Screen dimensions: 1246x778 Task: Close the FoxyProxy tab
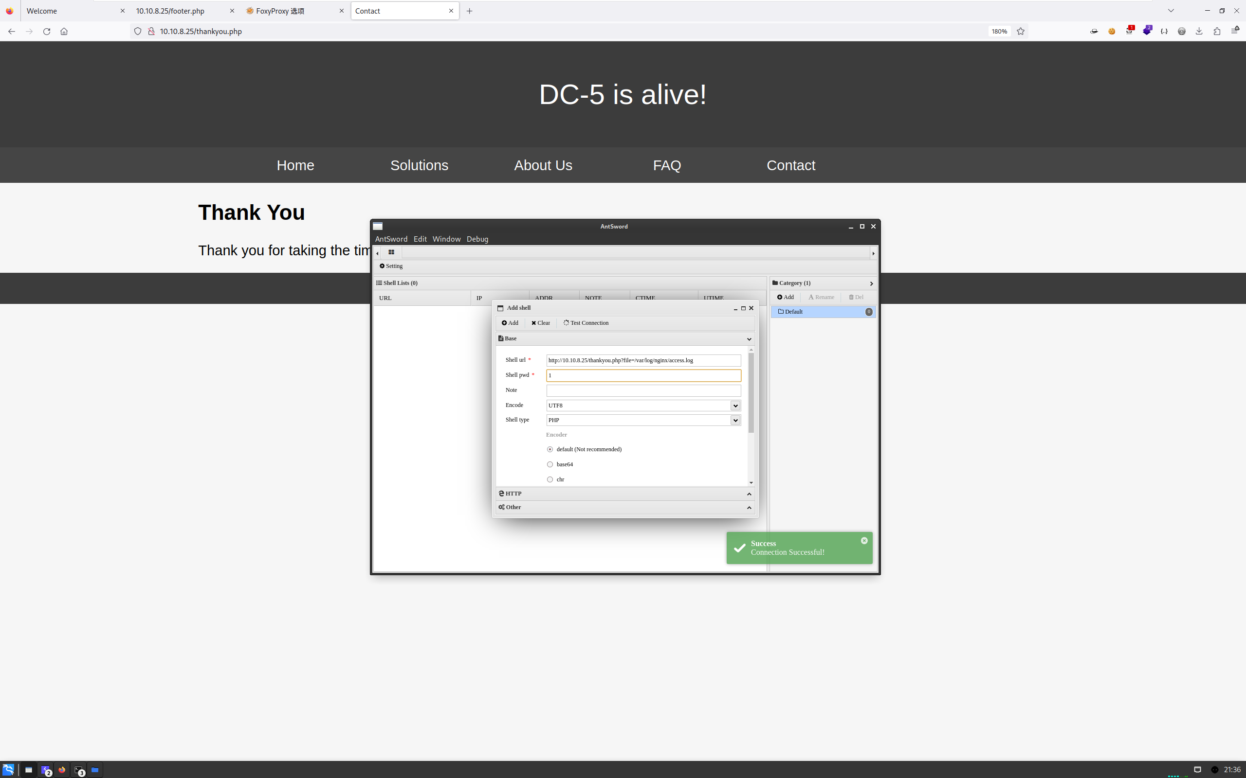(341, 11)
